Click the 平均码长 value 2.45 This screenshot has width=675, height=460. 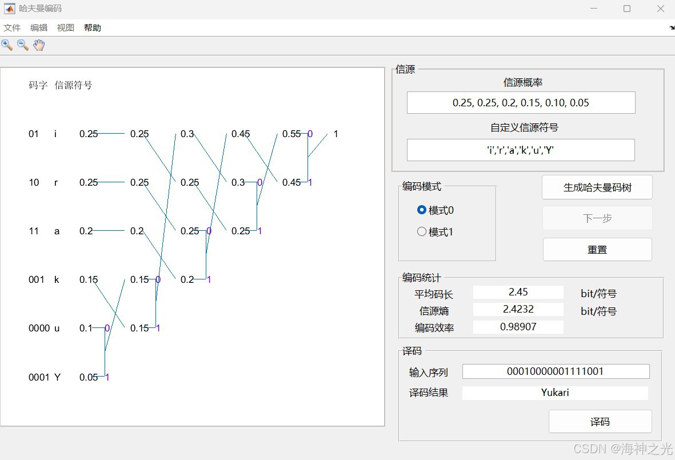click(x=518, y=292)
